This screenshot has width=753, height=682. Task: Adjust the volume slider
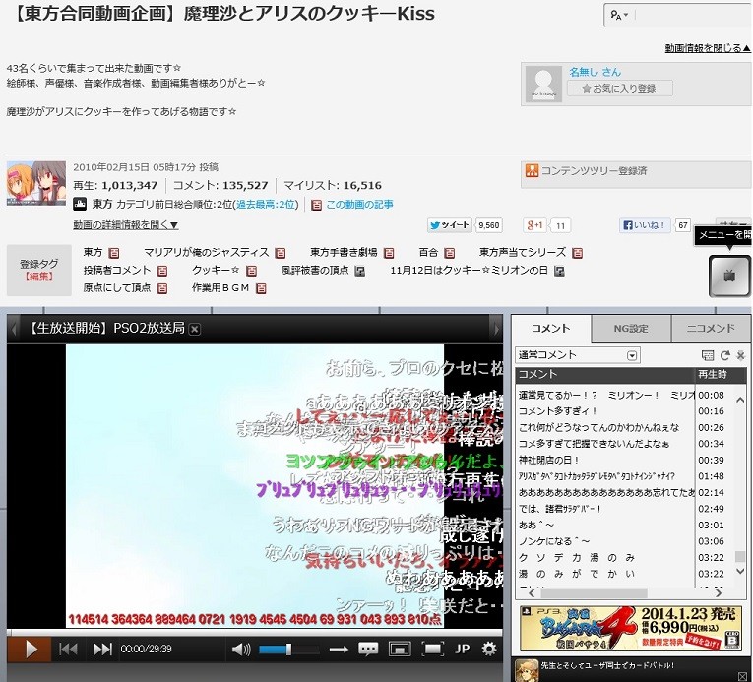click(x=288, y=650)
